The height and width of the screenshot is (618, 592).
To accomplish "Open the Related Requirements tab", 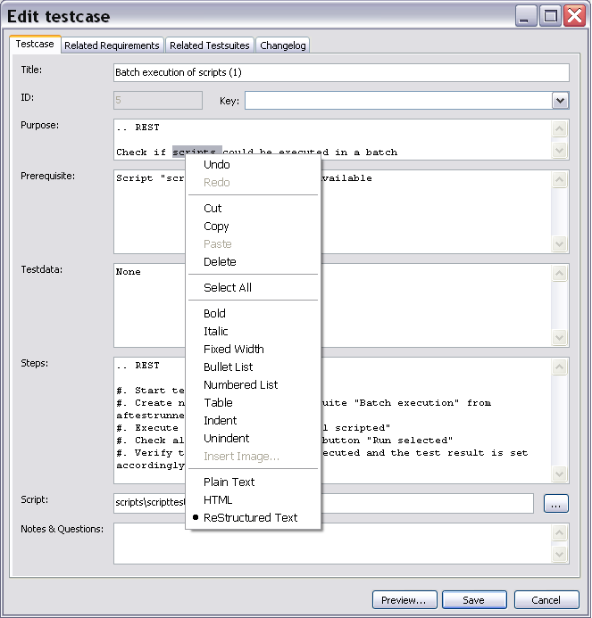I will coord(112,45).
